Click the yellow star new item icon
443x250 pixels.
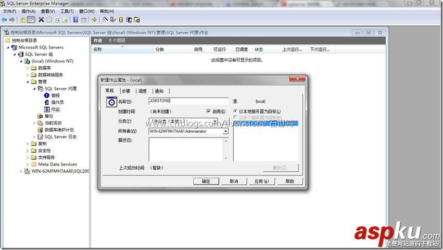pos(94,19)
